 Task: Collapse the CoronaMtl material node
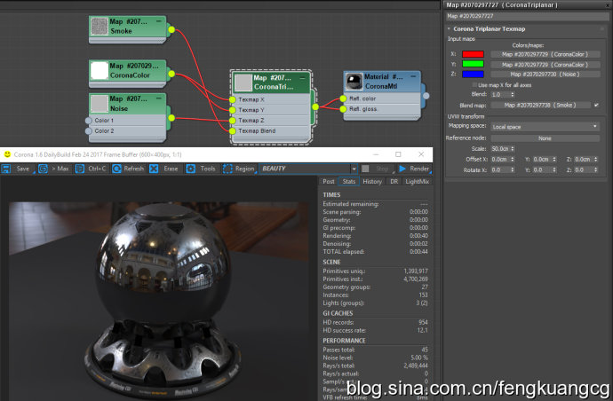(x=413, y=76)
